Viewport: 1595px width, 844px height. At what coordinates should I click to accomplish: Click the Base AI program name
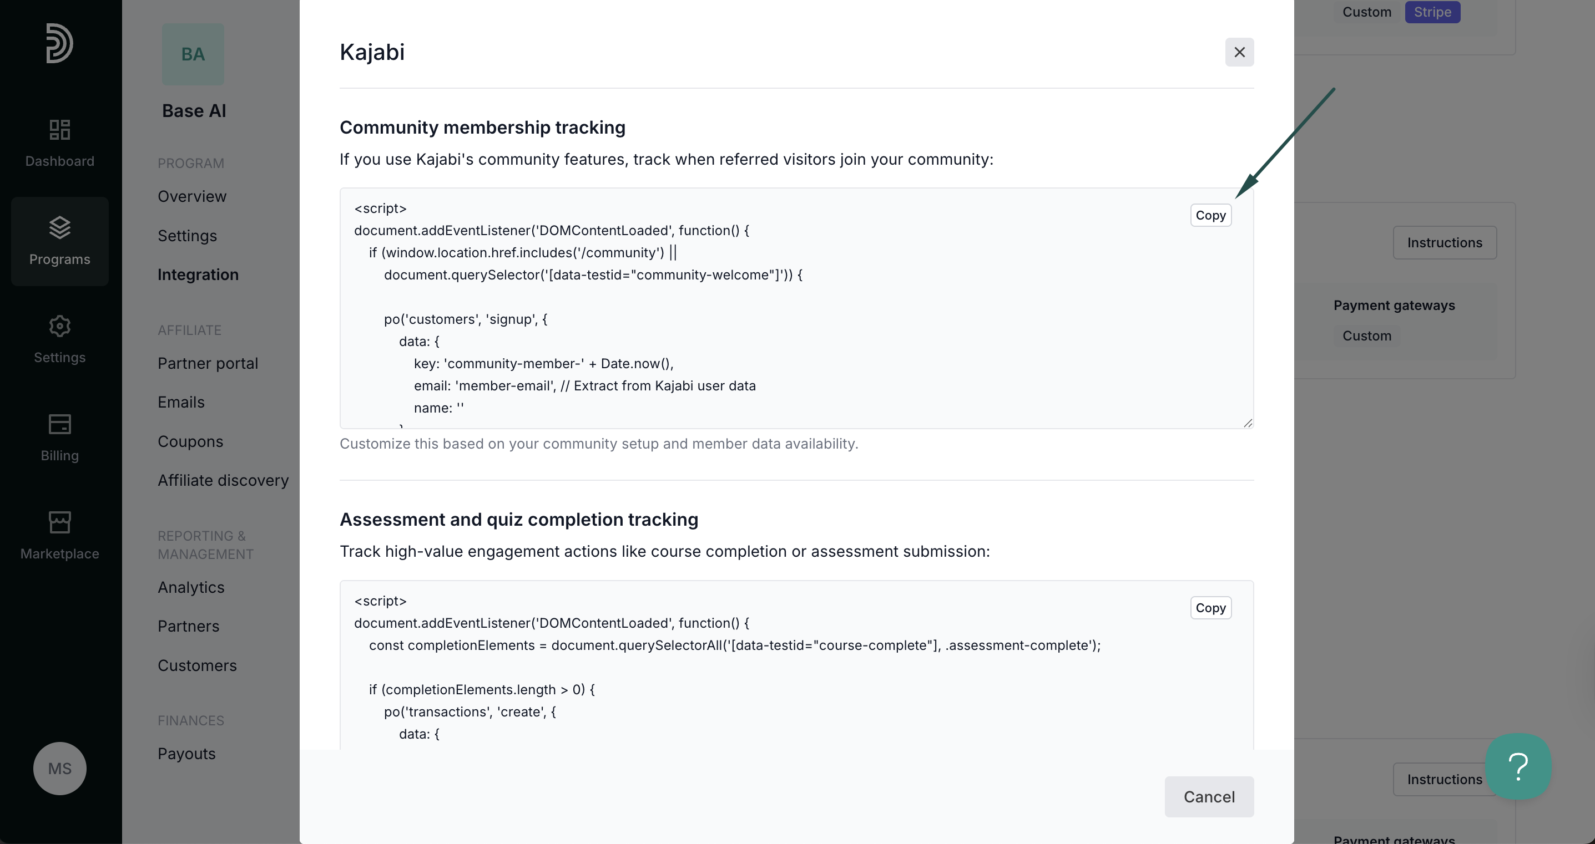click(x=194, y=111)
